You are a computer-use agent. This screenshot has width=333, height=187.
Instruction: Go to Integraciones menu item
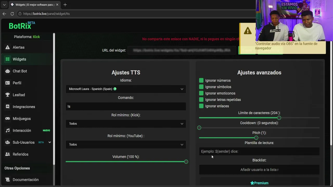click(24, 107)
